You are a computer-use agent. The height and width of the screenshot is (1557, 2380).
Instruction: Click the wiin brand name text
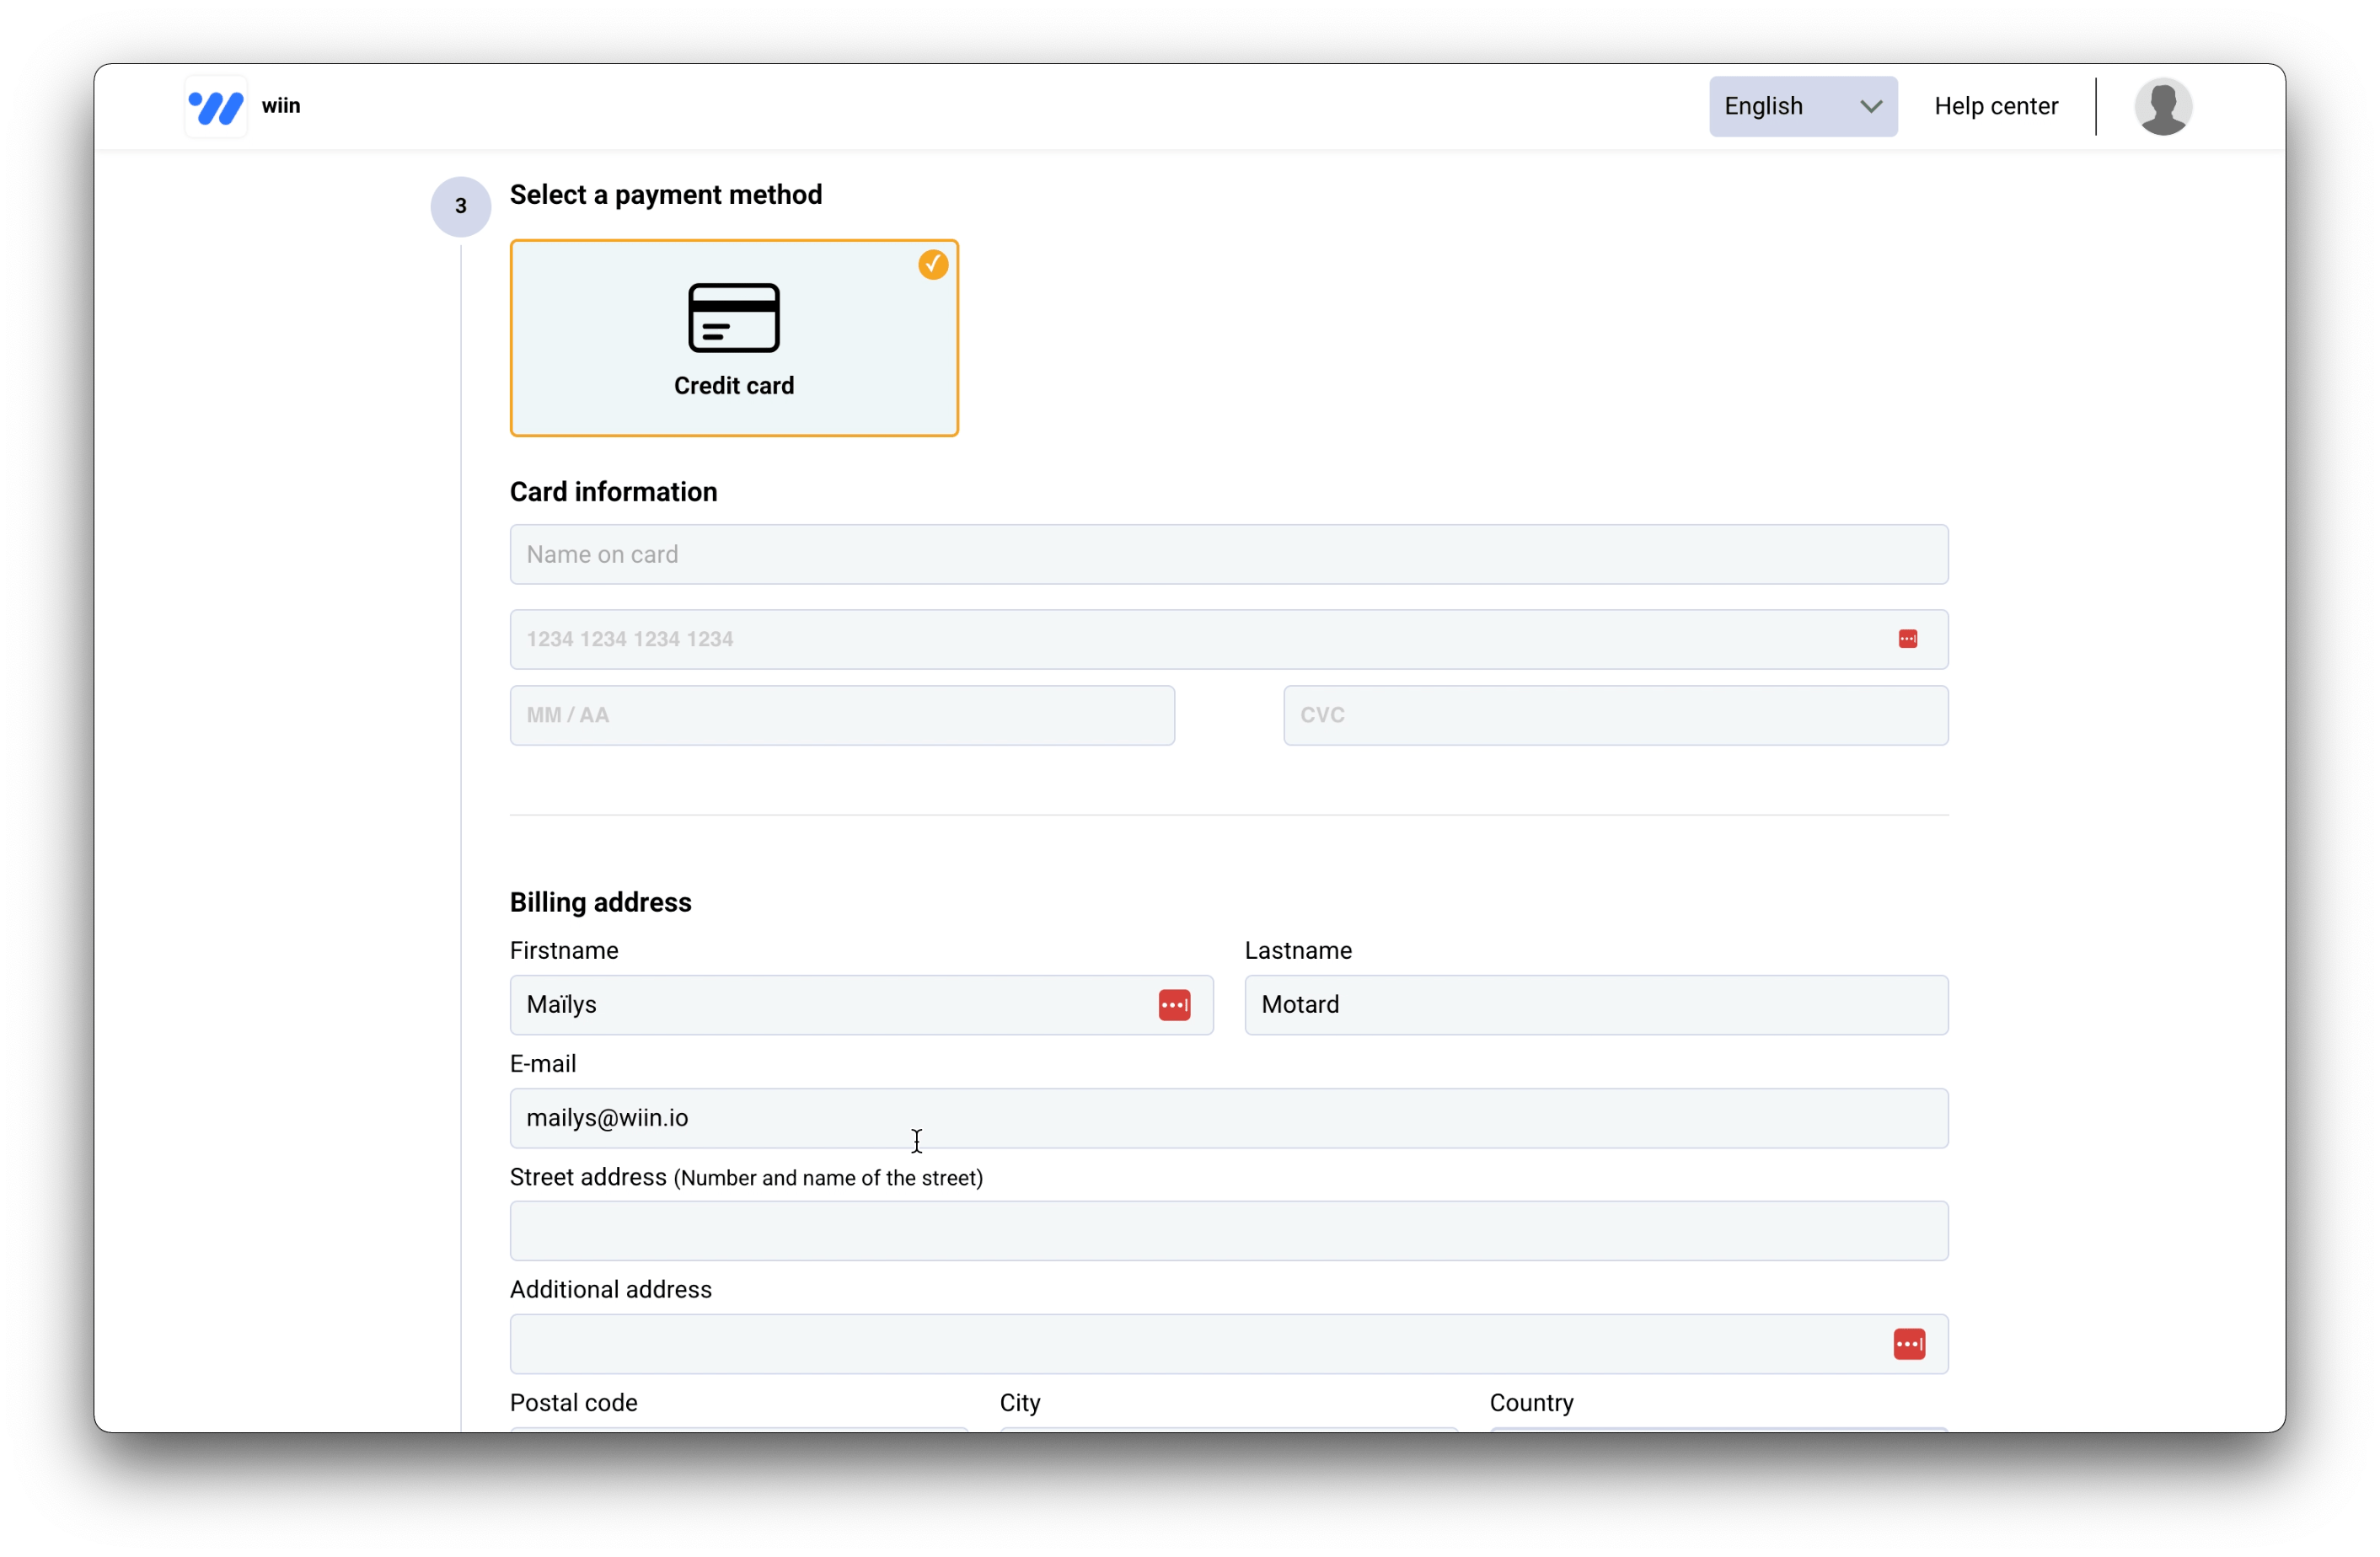[281, 106]
